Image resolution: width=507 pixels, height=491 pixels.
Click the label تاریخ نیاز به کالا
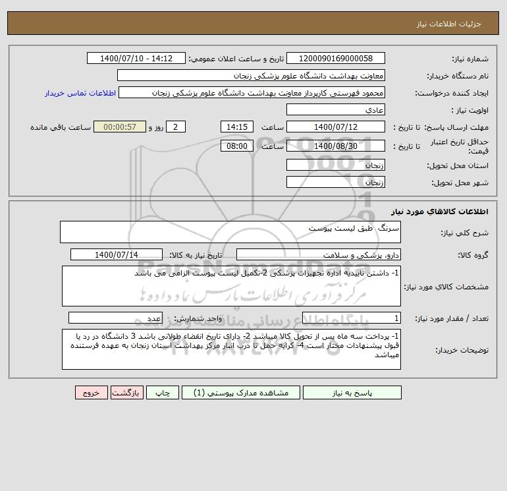click(x=196, y=255)
